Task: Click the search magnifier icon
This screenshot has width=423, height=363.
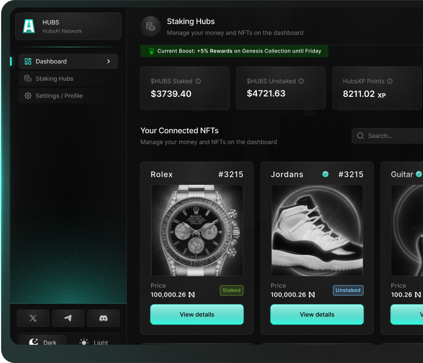Action: pos(360,136)
